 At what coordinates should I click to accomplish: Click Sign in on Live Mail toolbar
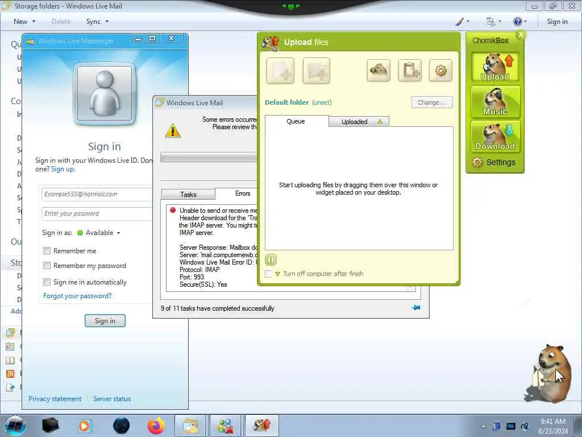point(557,22)
